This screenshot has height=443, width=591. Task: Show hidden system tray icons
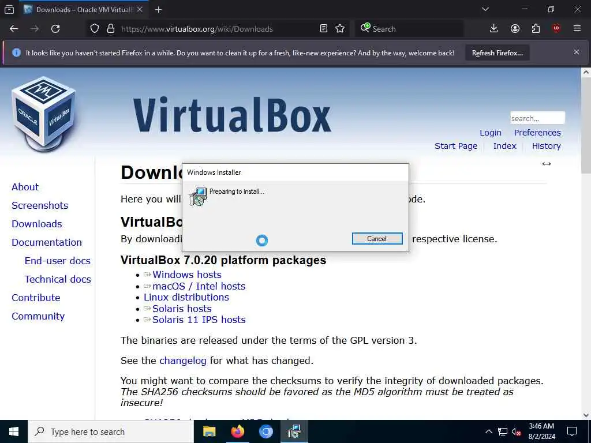click(x=488, y=431)
